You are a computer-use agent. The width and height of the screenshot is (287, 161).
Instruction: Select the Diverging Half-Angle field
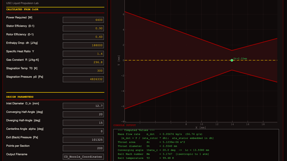coord(83,123)
